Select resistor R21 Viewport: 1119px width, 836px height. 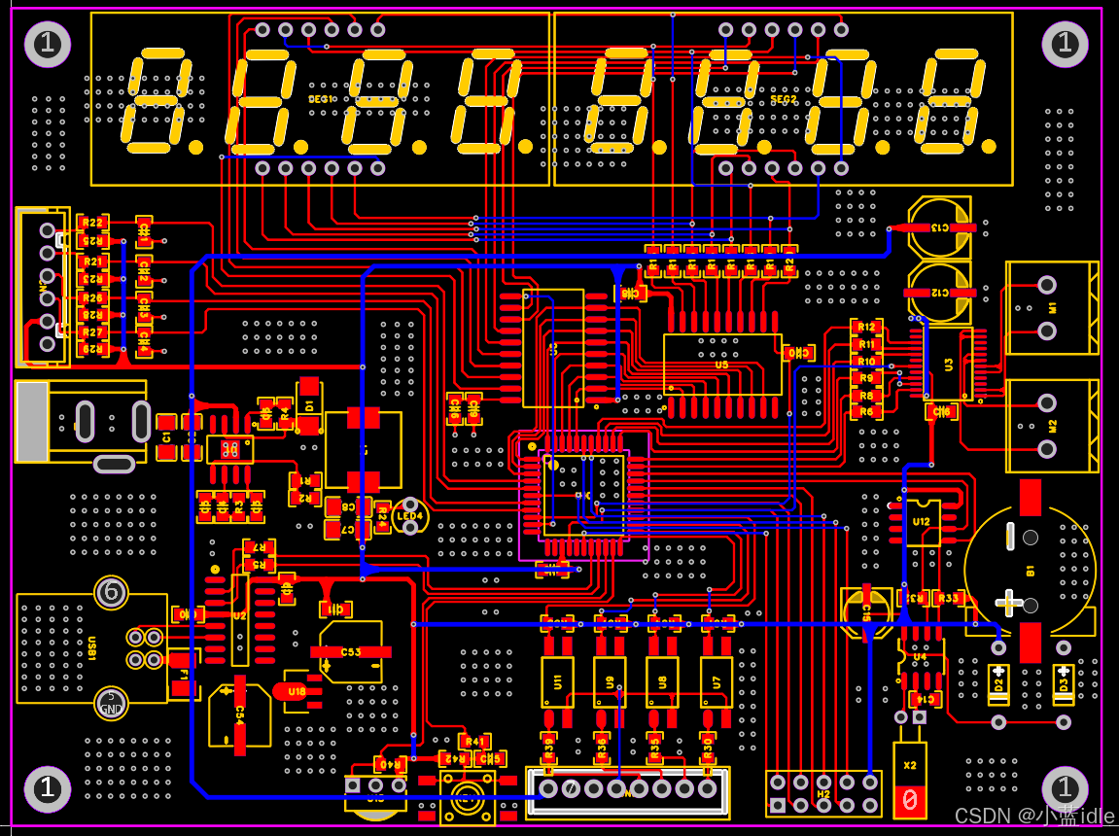coord(92,261)
